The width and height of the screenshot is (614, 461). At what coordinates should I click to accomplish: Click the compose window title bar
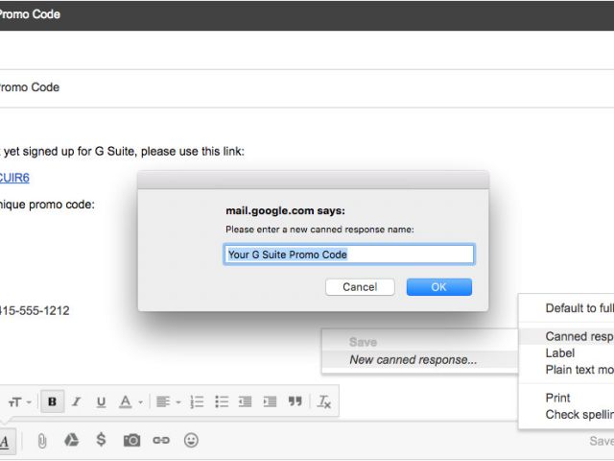pos(307,15)
